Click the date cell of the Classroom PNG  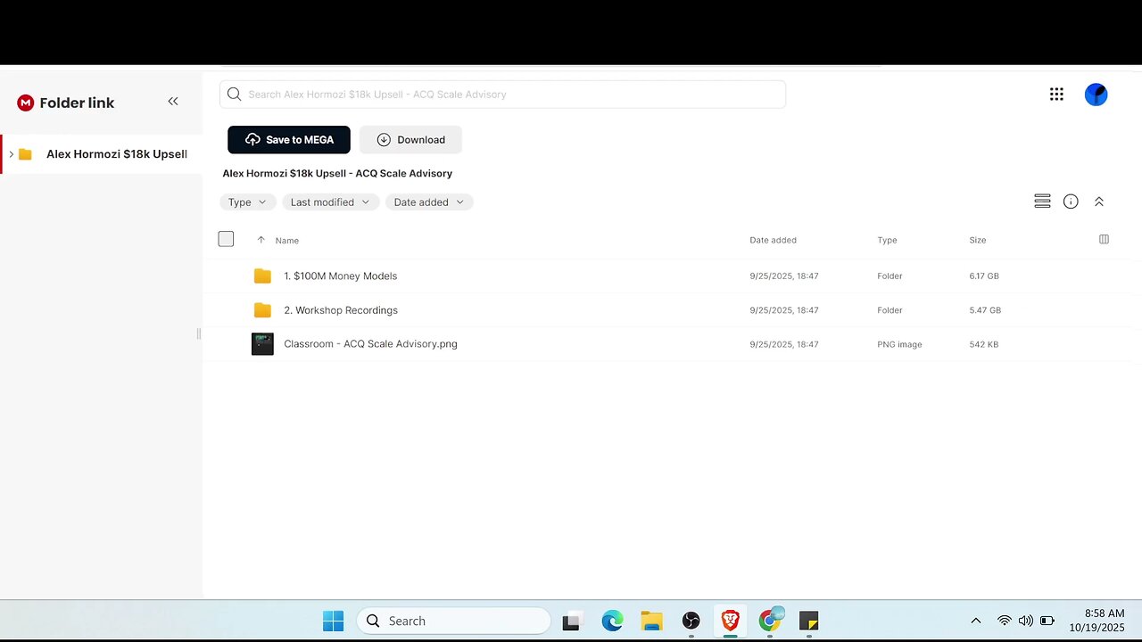point(783,344)
